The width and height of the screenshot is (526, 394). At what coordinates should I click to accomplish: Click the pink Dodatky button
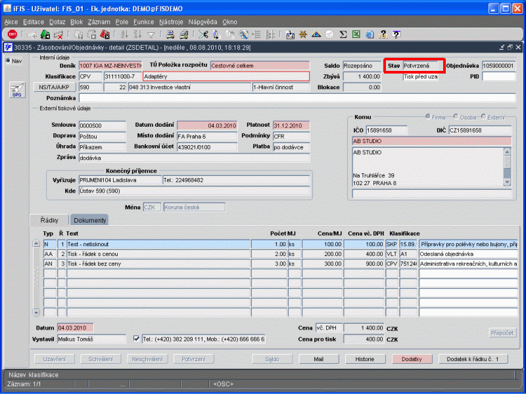click(x=412, y=359)
